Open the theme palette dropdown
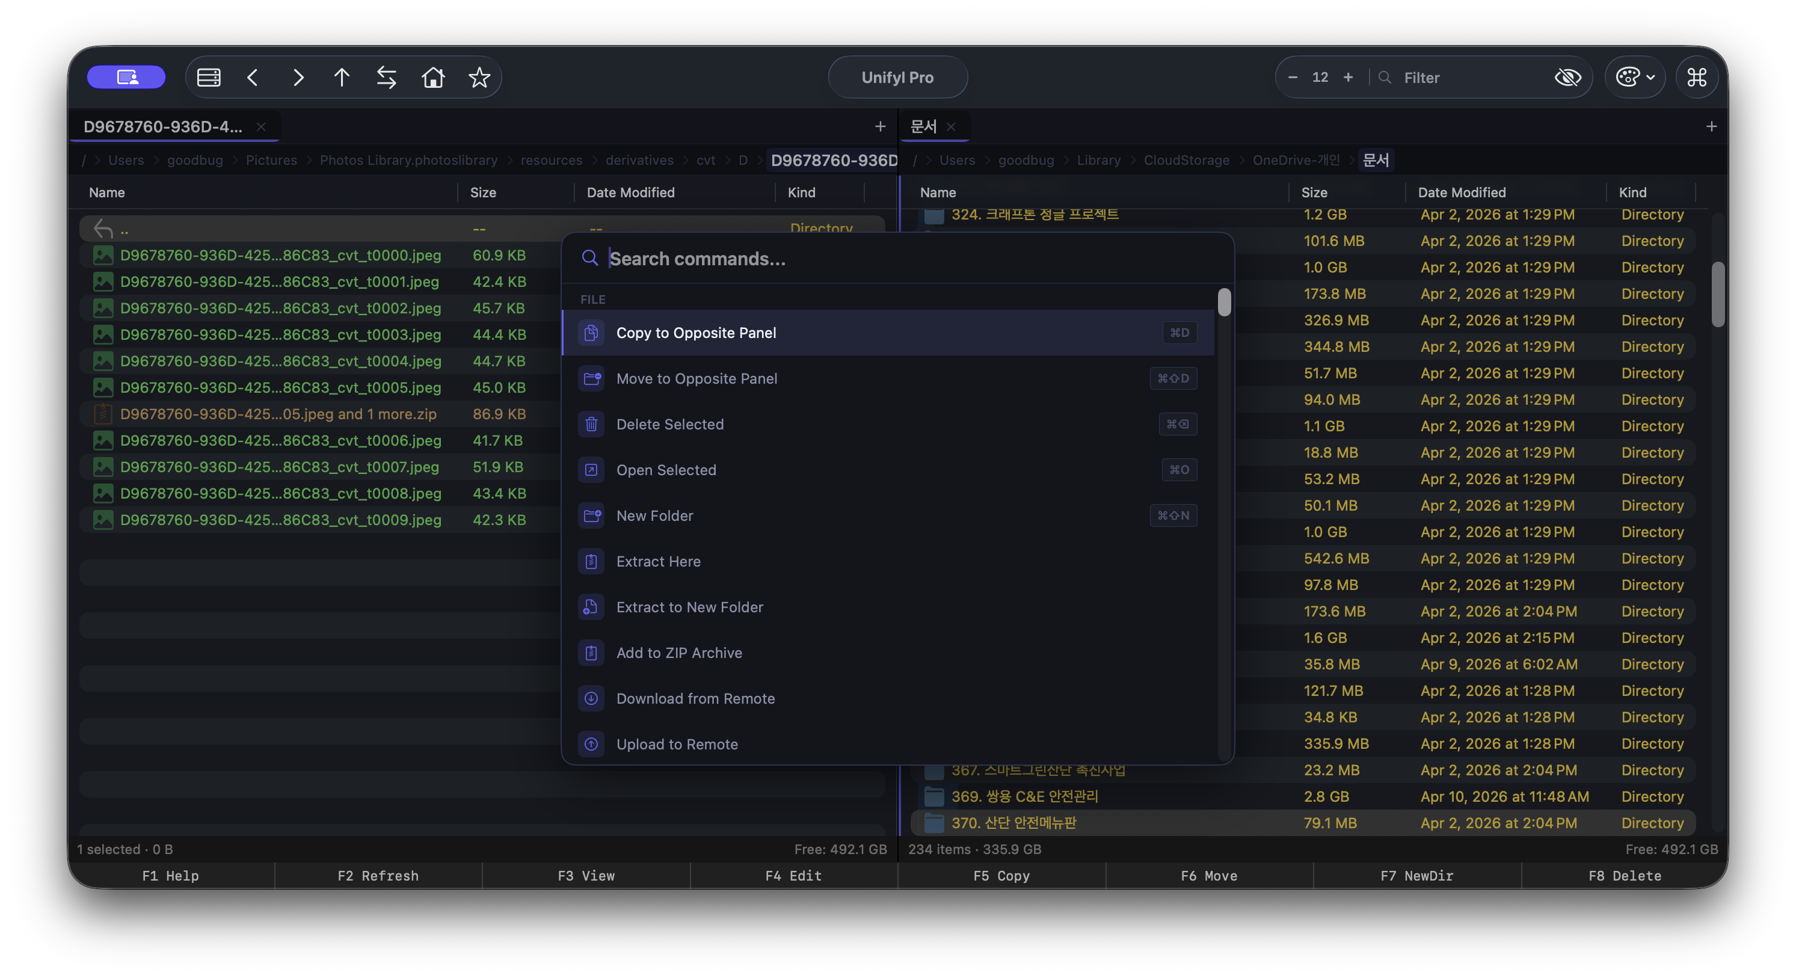 coord(1634,78)
